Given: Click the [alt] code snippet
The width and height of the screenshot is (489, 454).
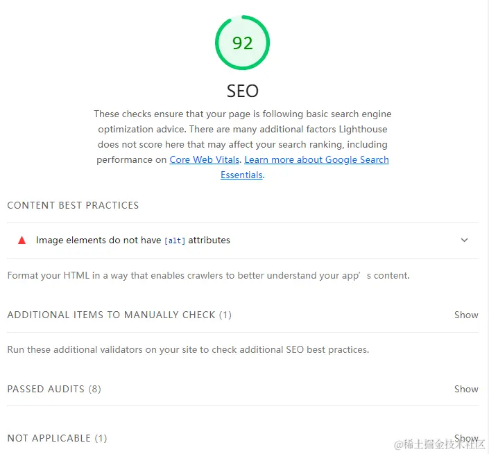Looking at the screenshot, I should pos(175,241).
